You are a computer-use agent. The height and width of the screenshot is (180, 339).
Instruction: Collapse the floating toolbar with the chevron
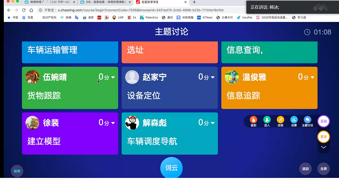coord(323,147)
